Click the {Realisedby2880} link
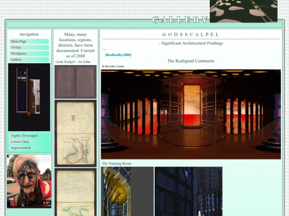289x216 pixels. pyautogui.click(x=118, y=55)
